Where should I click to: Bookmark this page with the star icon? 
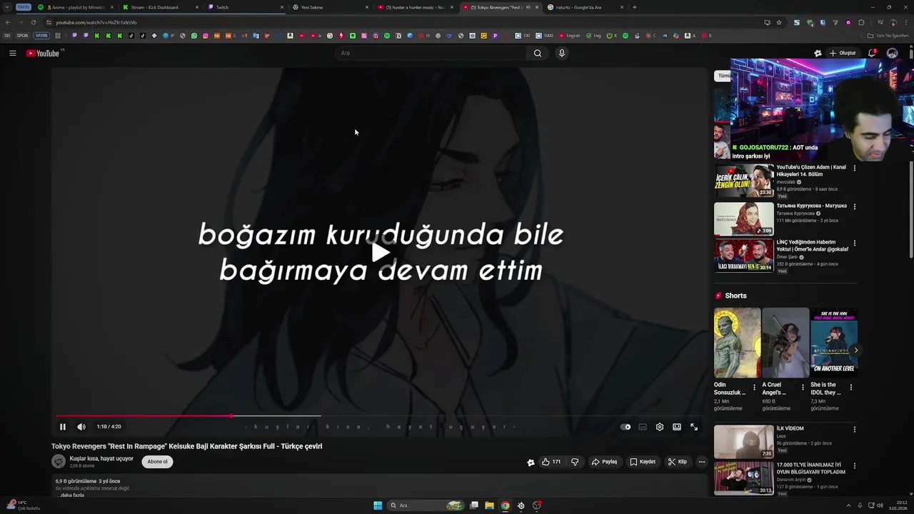pyautogui.click(x=779, y=22)
